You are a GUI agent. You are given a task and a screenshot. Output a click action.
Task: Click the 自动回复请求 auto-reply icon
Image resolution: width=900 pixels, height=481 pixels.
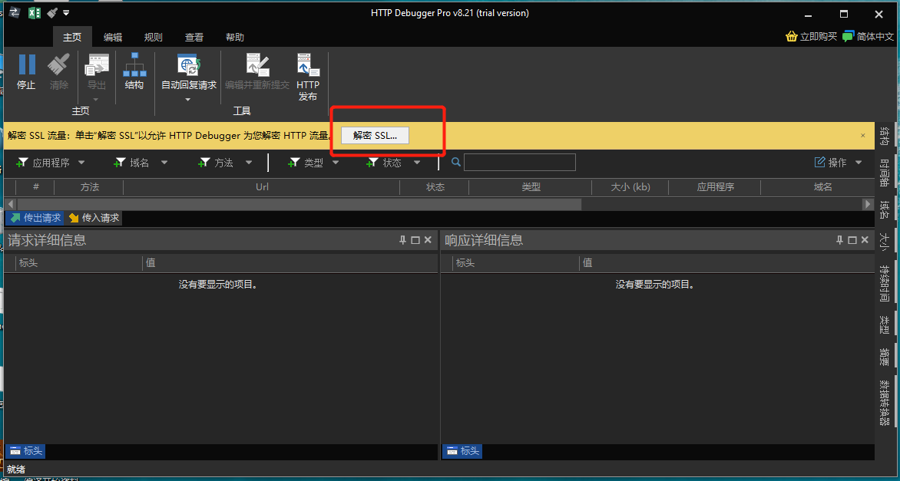[188, 64]
